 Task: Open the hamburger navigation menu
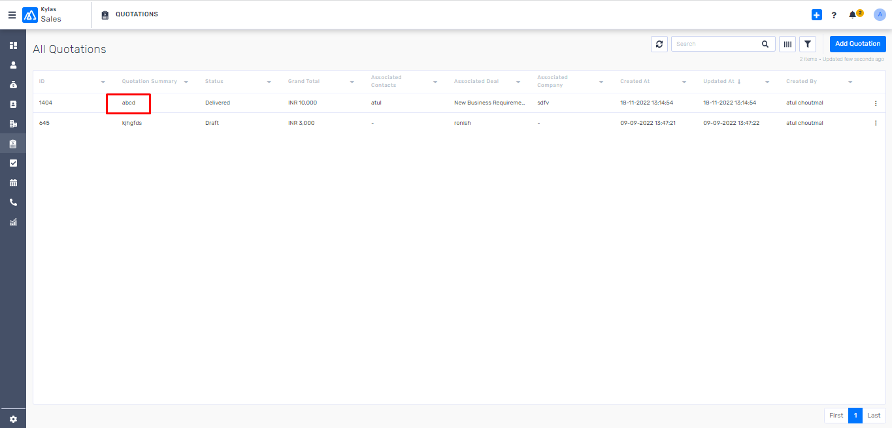[x=12, y=15]
